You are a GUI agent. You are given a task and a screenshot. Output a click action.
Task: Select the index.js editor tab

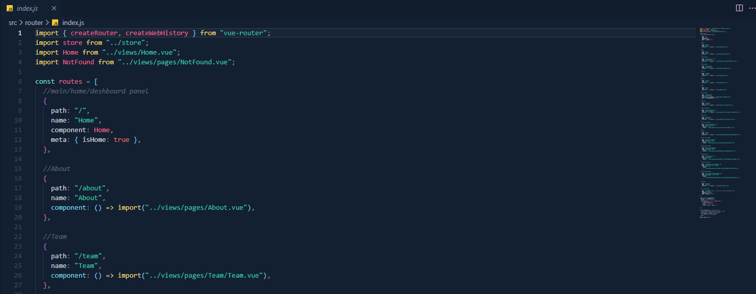(28, 8)
